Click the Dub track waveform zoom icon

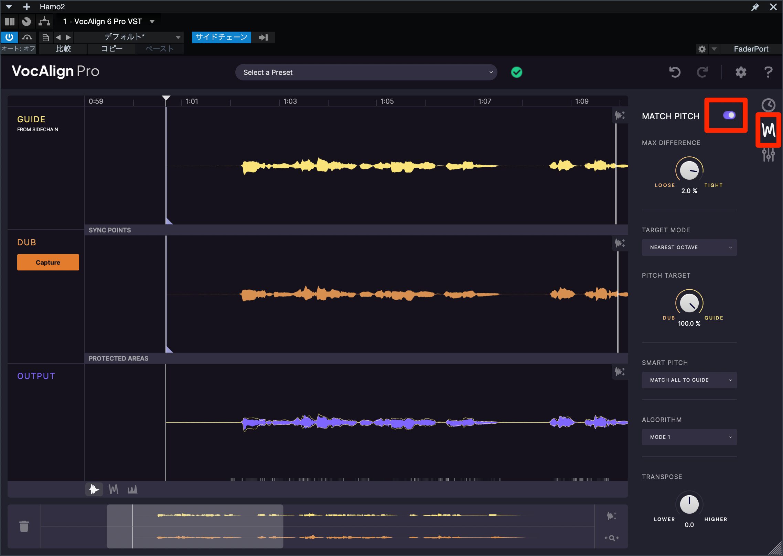tap(620, 243)
